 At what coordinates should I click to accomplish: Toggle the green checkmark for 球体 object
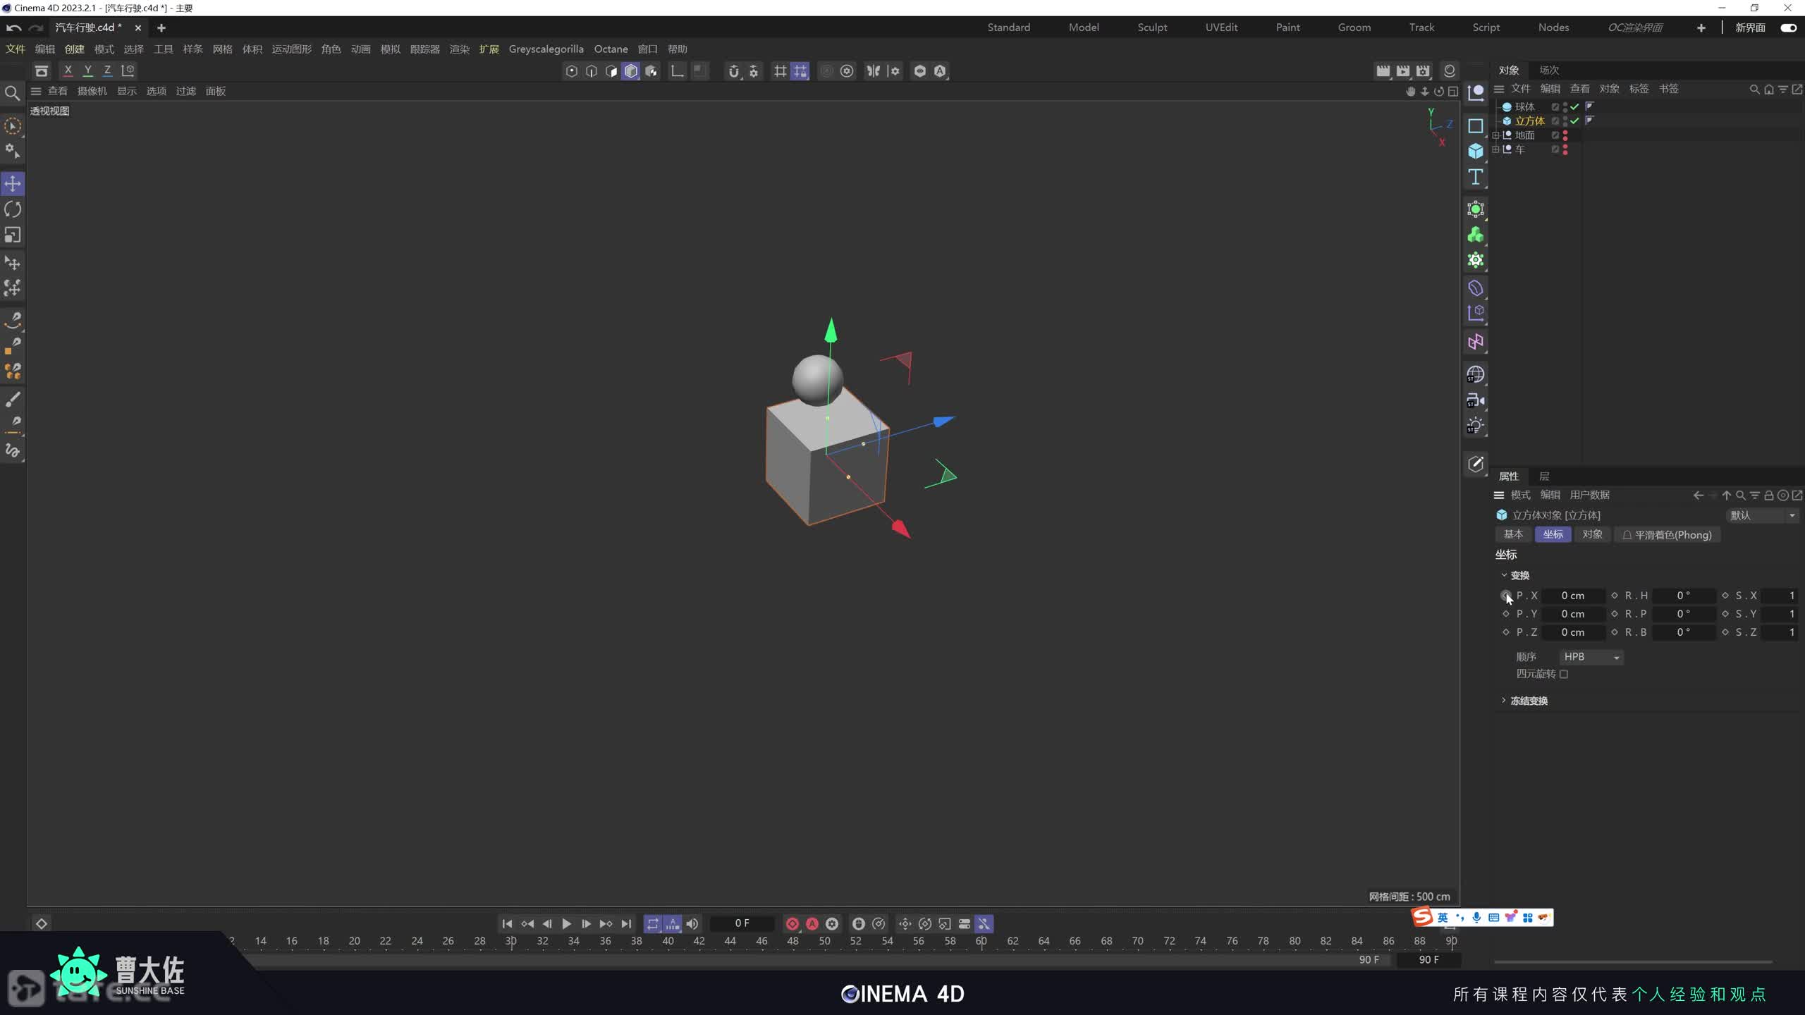tap(1574, 107)
